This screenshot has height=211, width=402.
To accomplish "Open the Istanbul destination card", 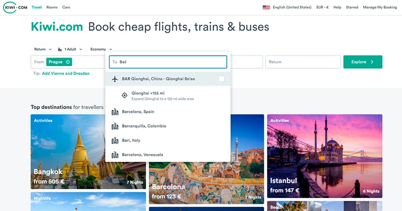I will 325,156.
